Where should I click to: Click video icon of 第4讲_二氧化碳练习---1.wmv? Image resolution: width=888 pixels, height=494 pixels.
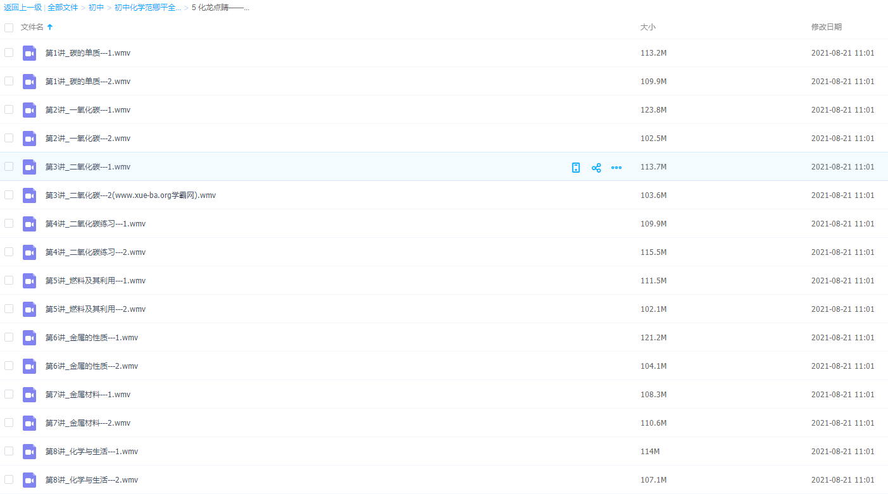30,224
